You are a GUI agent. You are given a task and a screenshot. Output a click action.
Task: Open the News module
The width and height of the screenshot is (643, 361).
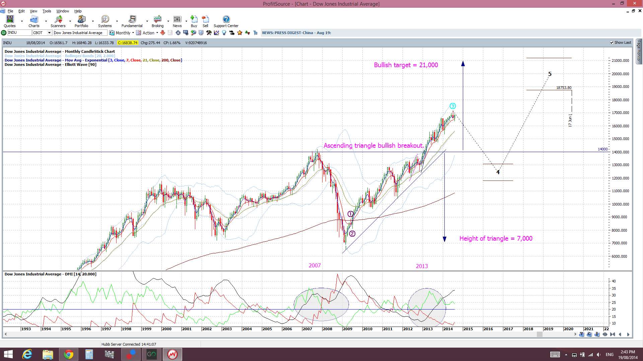click(177, 21)
